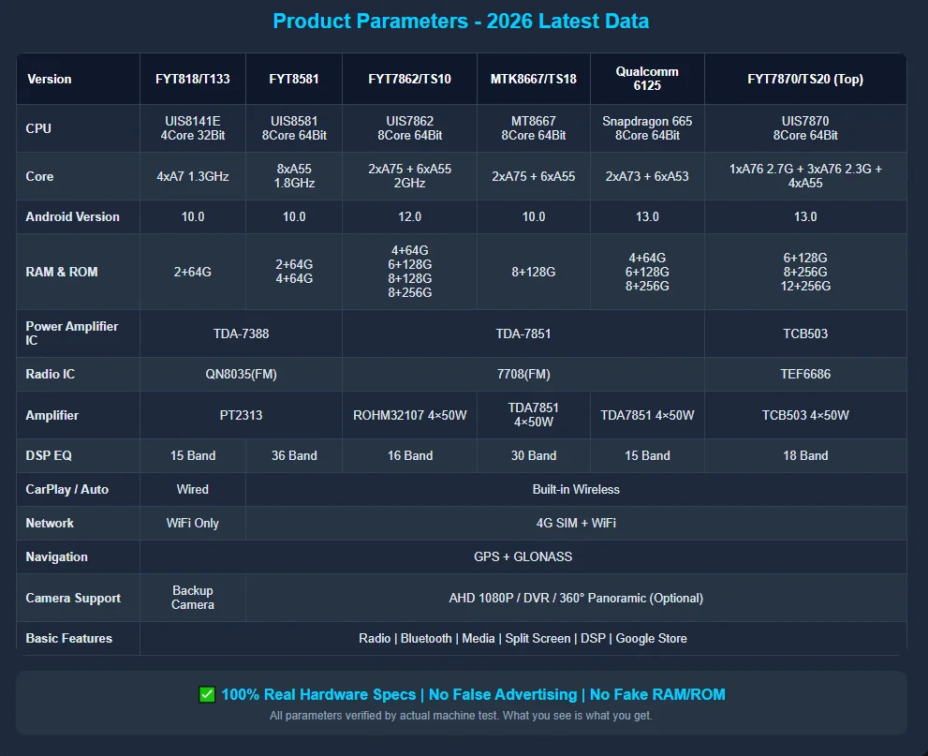
Task: Click the '2xA75 + 6xA55 2GHz' cell
Action: click(x=409, y=176)
